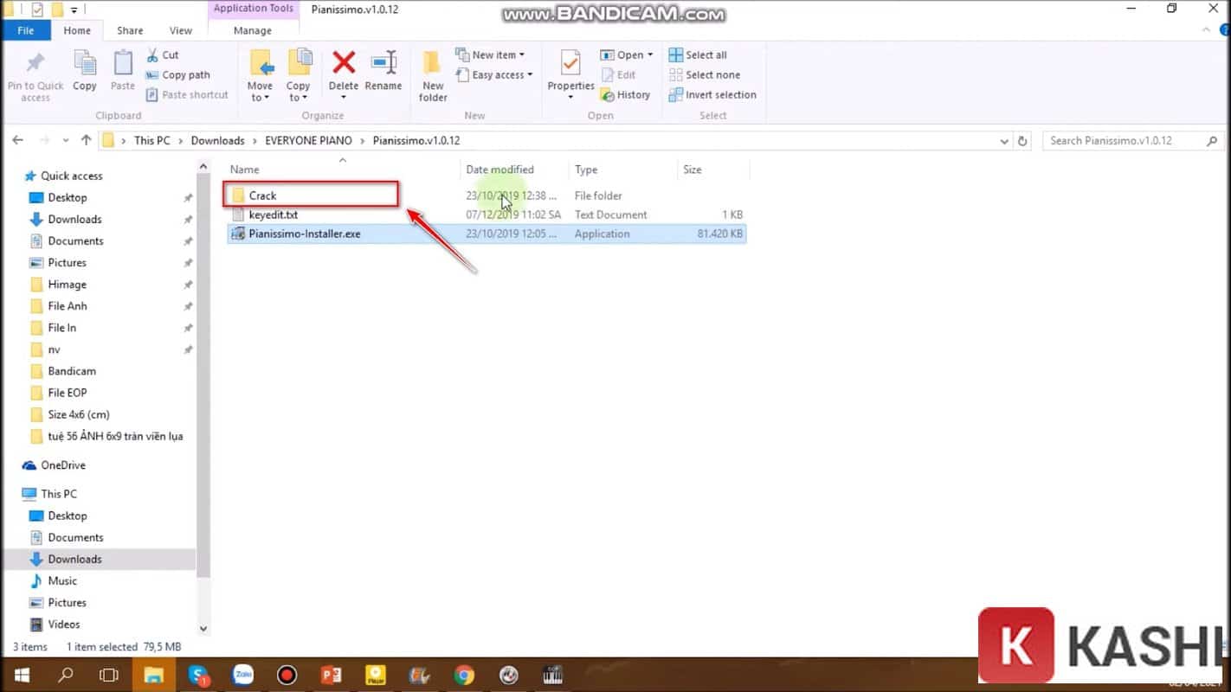The height and width of the screenshot is (692, 1231).
Task: Open the Share ribbon tab
Action: coord(130,30)
